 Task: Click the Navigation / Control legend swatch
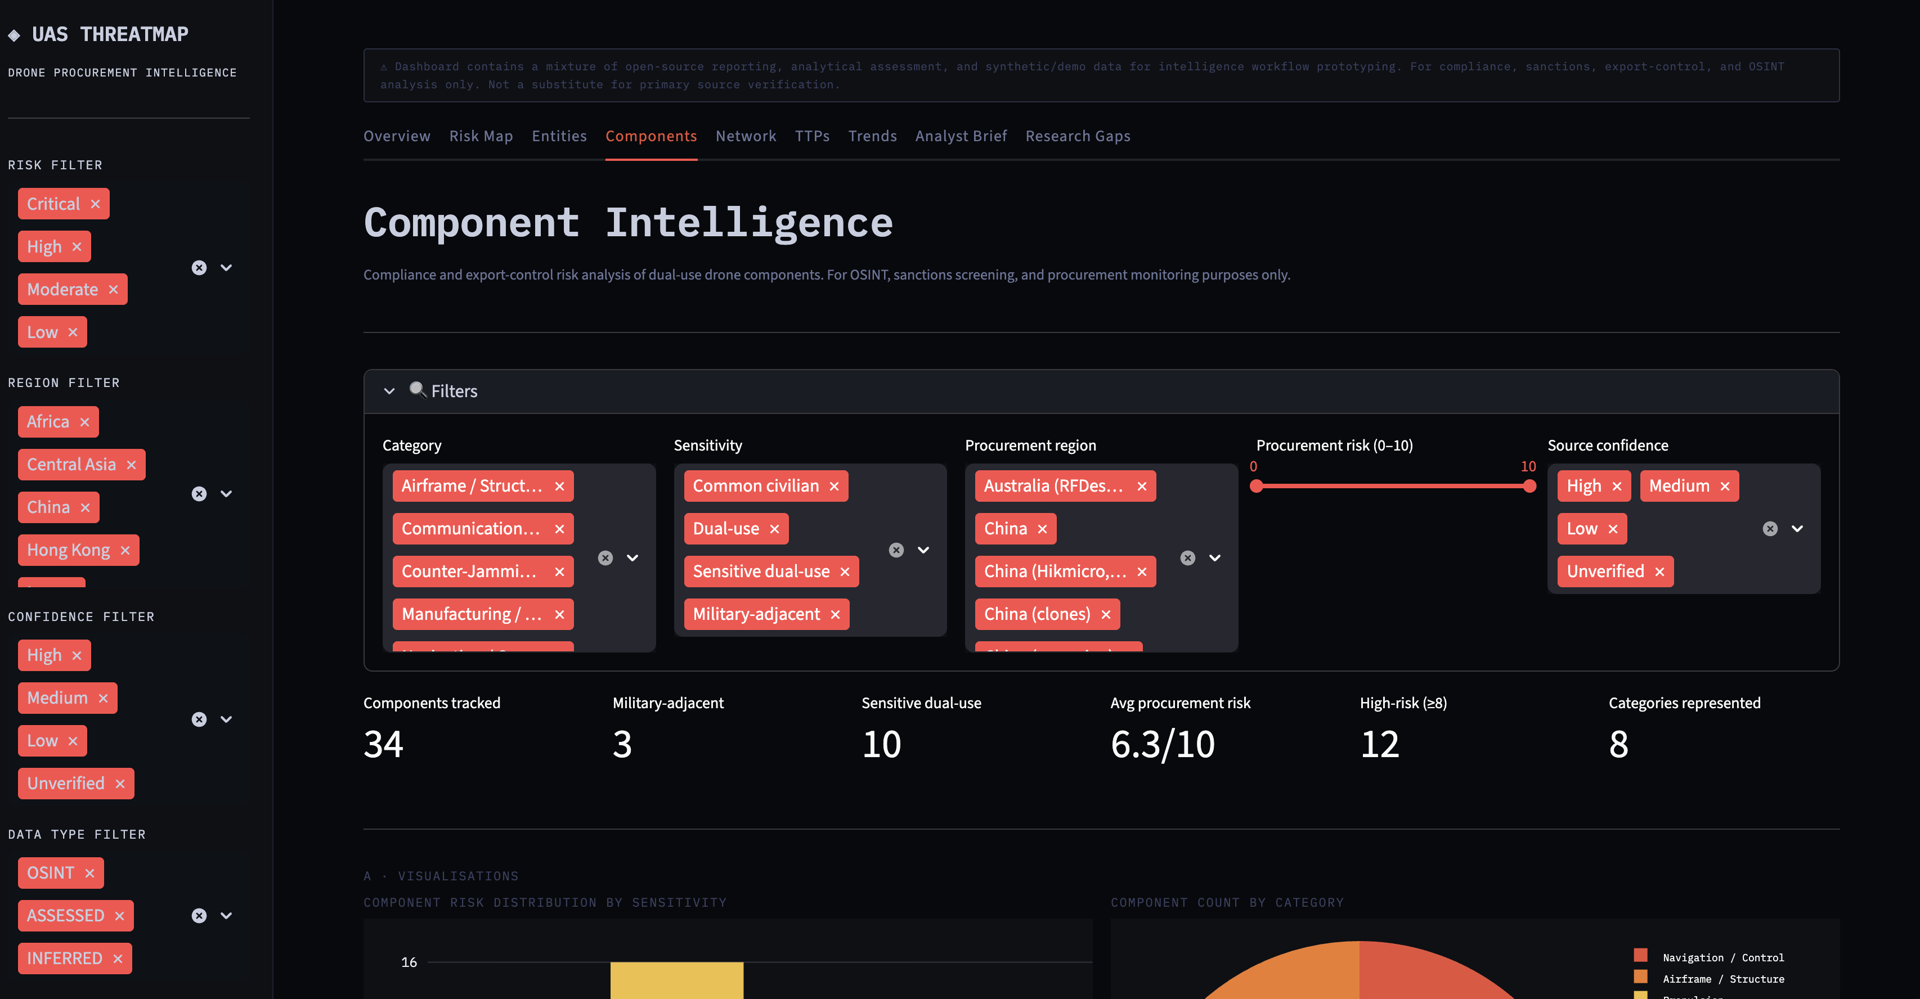tap(1640, 955)
